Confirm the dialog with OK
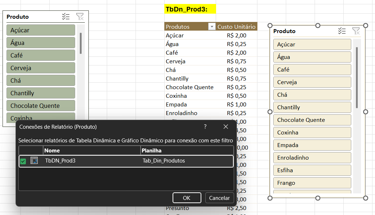 (187, 198)
